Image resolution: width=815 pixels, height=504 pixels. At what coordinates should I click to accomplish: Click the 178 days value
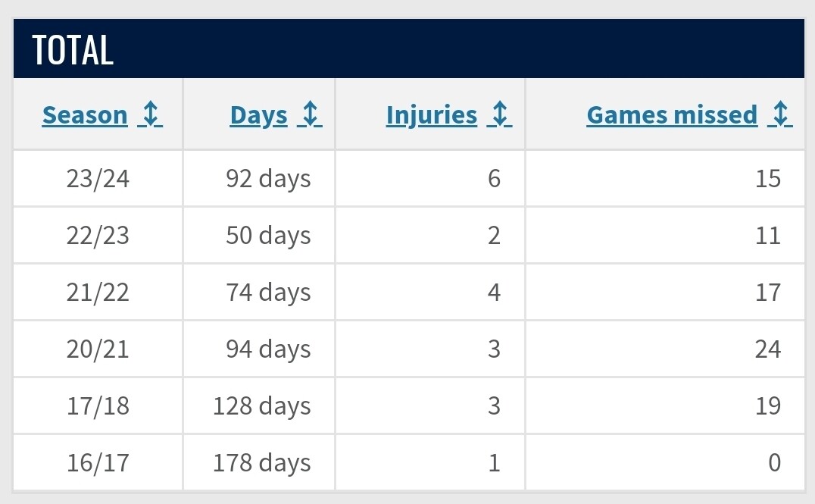click(261, 463)
